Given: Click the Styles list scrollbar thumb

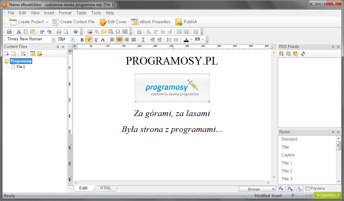Looking at the screenshot, I should click(x=338, y=146).
